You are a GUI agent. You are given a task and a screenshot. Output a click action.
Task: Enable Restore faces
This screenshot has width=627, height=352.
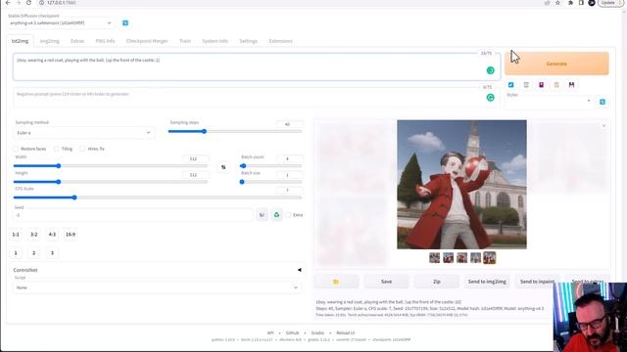pos(16,149)
